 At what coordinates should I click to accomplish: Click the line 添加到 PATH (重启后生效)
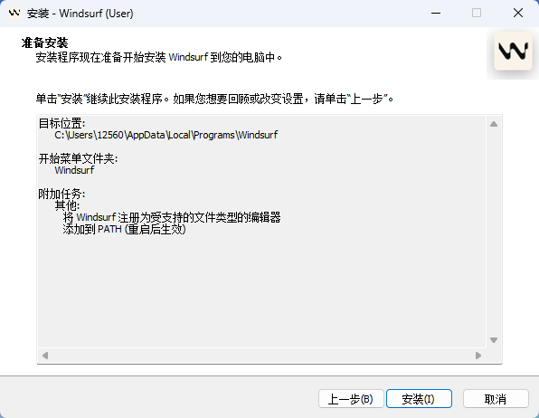tap(124, 229)
